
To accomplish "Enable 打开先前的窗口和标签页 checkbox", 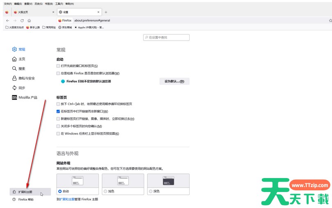I will (58, 66).
